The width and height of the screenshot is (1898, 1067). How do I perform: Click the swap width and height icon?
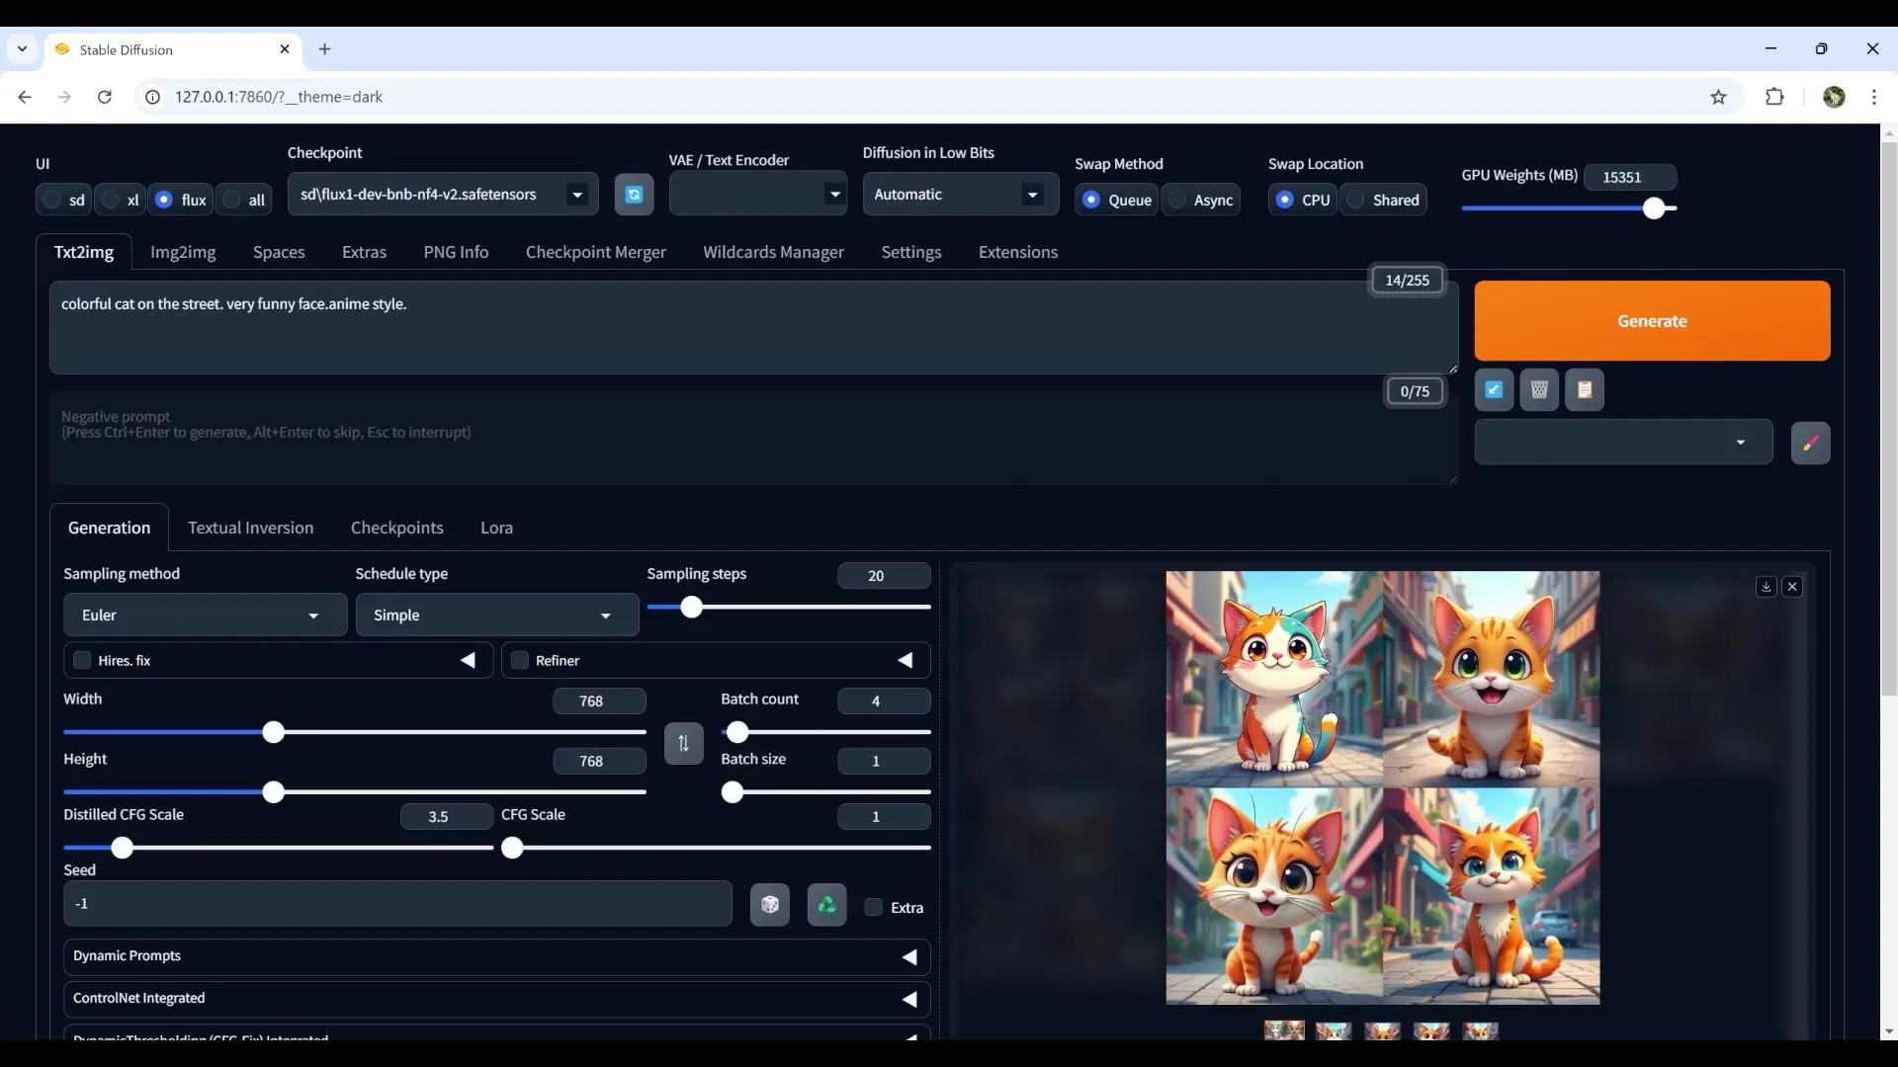(683, 744)
